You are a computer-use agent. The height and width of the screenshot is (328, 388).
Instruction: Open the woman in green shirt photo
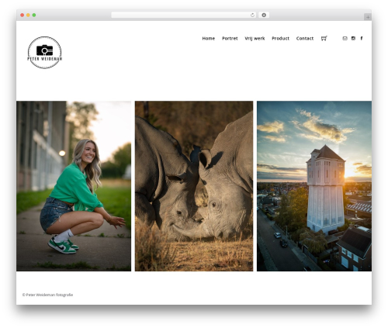tap(74, 186)
